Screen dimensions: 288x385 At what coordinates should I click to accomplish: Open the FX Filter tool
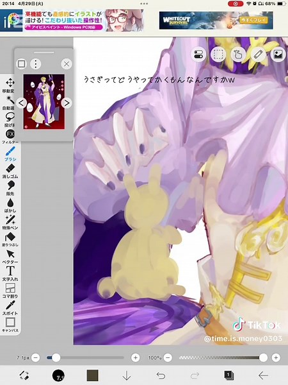coord(10,137)
